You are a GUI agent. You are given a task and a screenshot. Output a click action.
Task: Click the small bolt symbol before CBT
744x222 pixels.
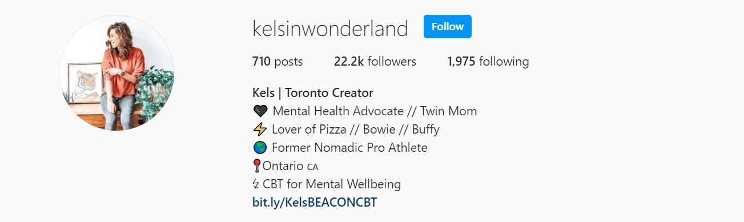pyautogui.click(x=256, y=184)
